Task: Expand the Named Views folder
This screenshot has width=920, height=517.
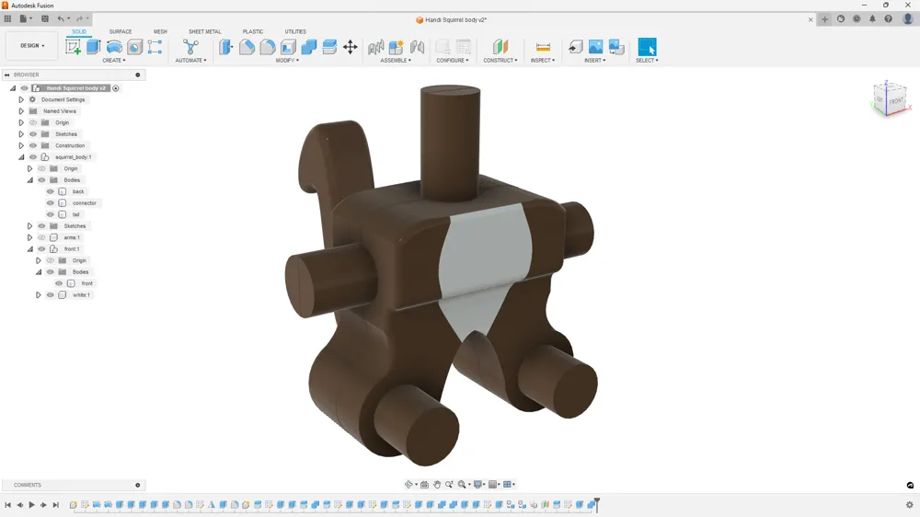Action: pos(21,111)
